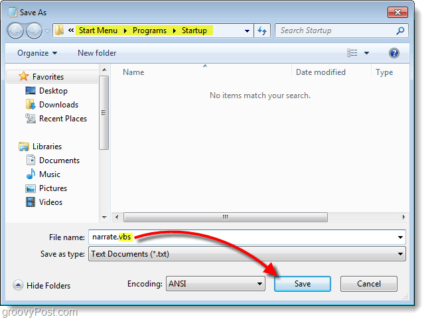Open Pictures library
Screen dimensions: 428x319
click(53, 188)
